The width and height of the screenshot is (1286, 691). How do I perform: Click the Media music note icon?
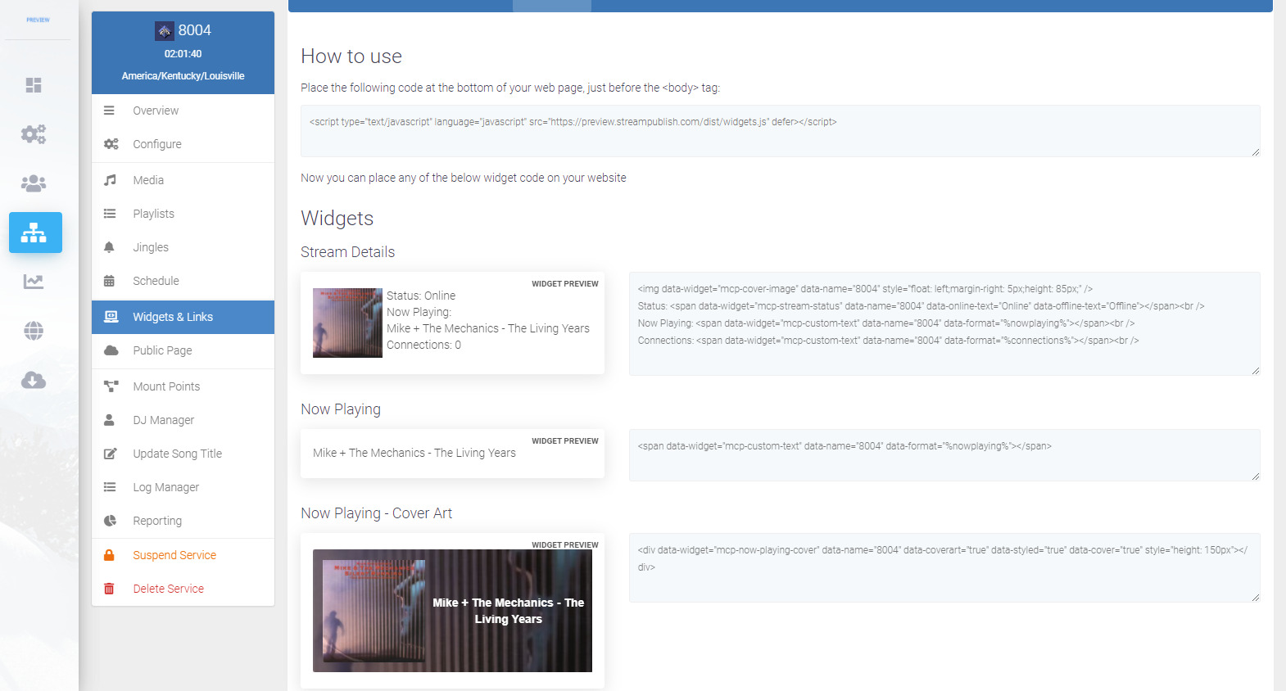tap(110, 180)
